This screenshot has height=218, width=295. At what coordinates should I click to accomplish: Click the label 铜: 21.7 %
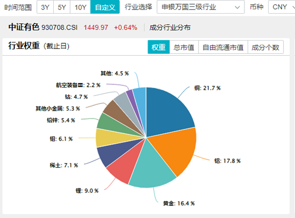(208, 88)
